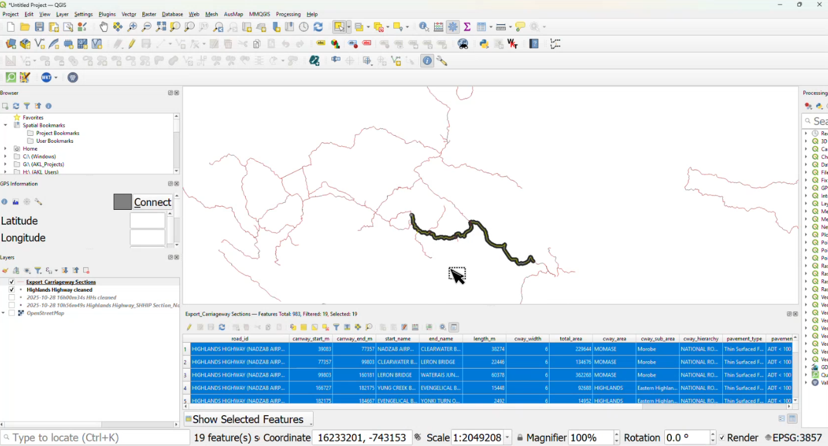
Task: Enable the OpenStreetMap layer checkbox
Action: click(11, 314)
